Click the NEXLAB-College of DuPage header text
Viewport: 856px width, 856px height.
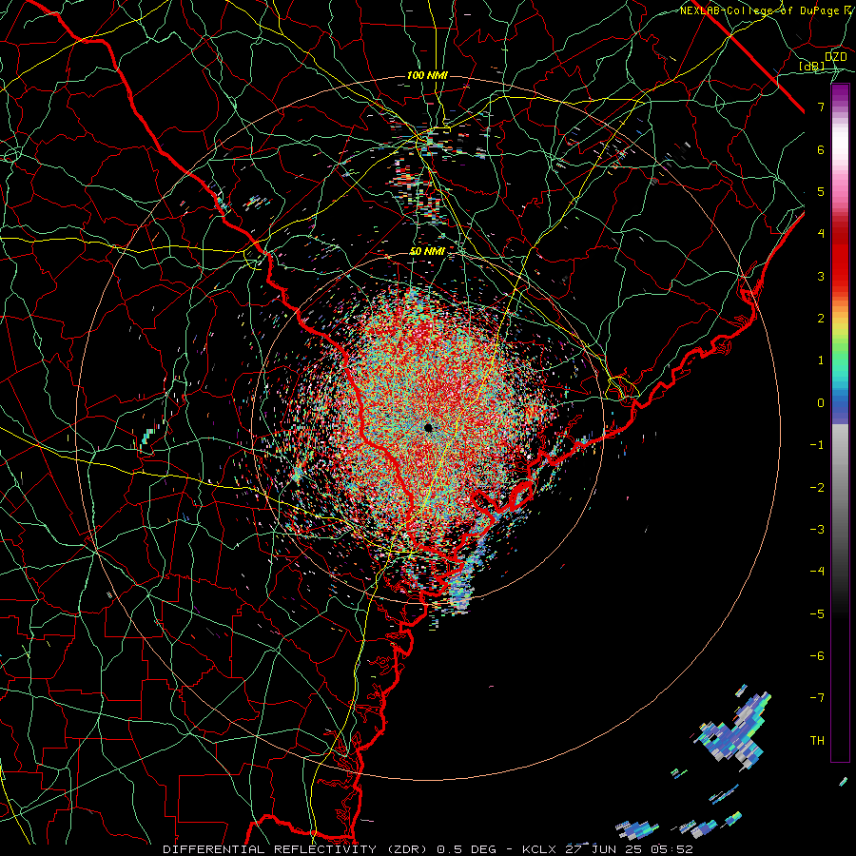point(768,10)
